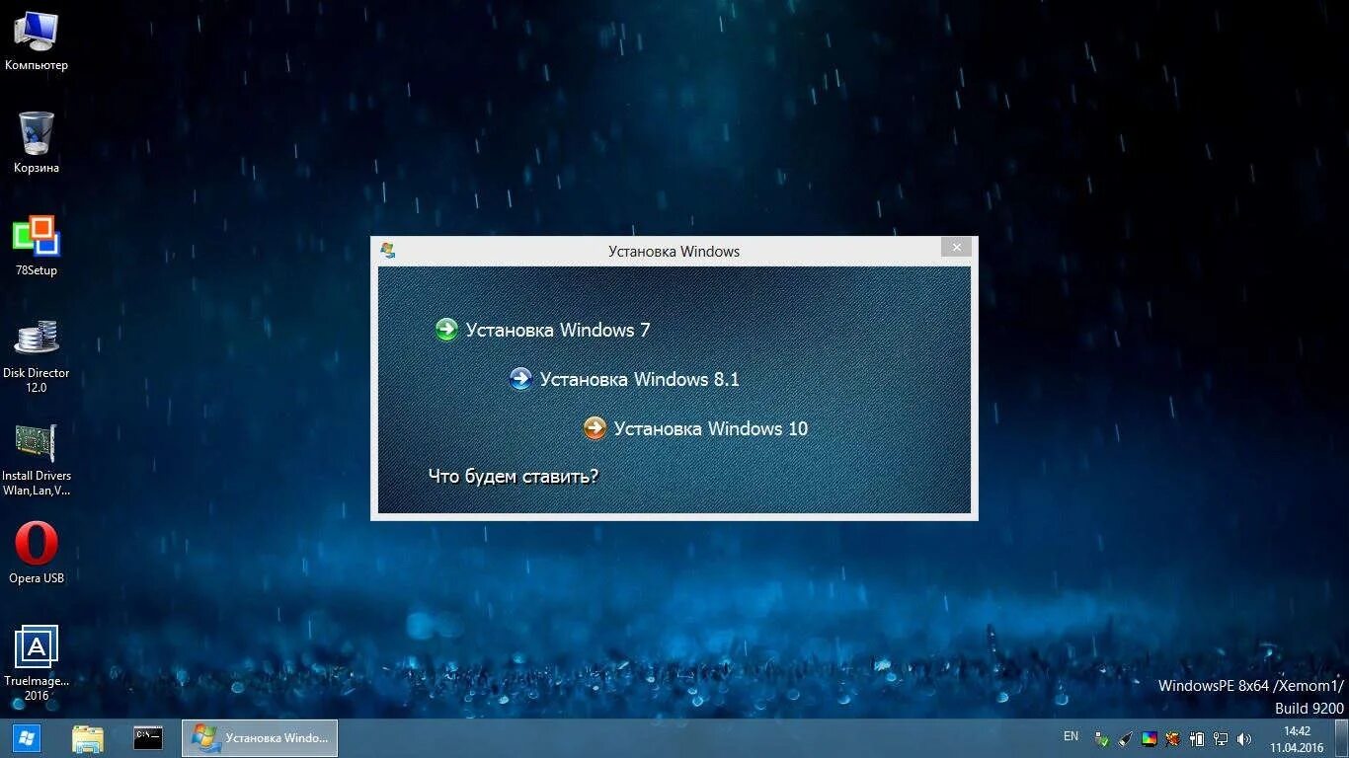
Task: Open the command prompt taskbar icon
Action: pos(148,737)
